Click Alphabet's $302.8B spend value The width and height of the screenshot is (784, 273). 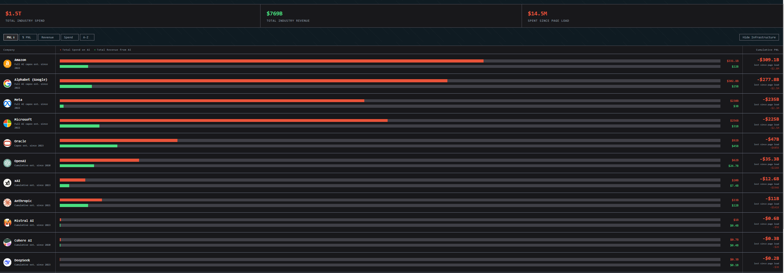(x=732, y=81)
